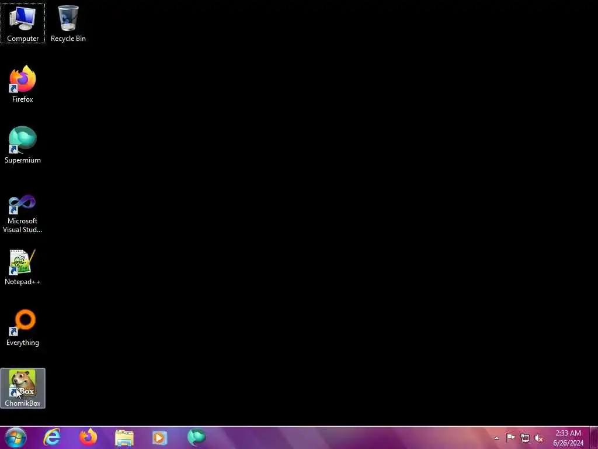598x449 pixels.
Task: Open the network tray icon
Action: click(525, 438)
